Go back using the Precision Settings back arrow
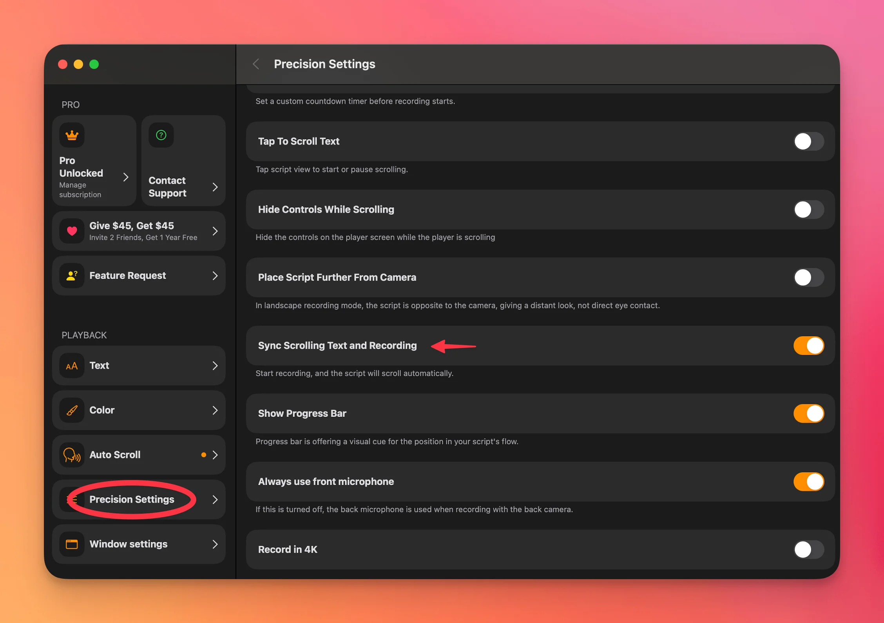The image size is (884, 623). point(256,64)
